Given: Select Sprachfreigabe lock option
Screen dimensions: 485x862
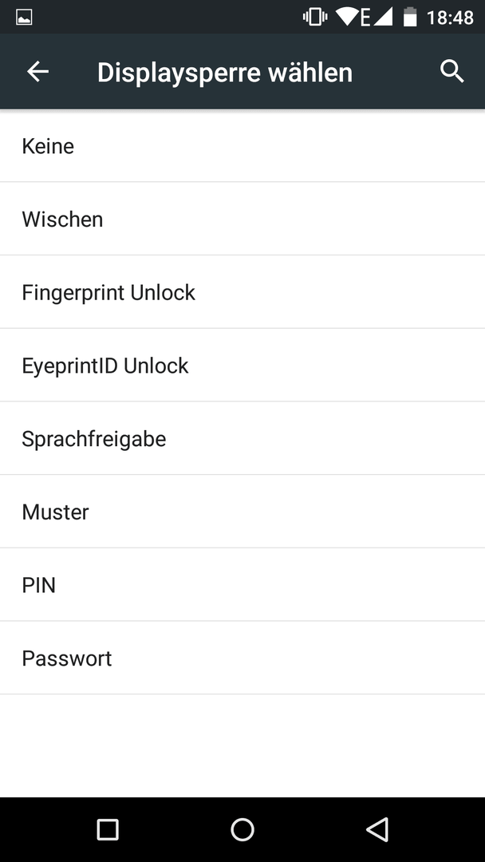Looking at the screenshot, I should point(242,438).
